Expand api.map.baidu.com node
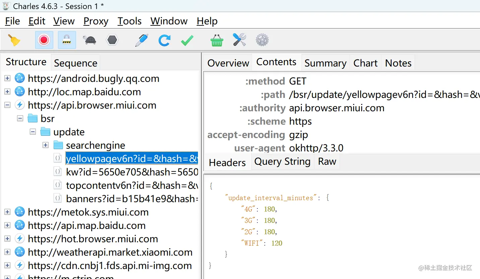The height and width of the screenshot is (279, 480). [x=7, y=226]
